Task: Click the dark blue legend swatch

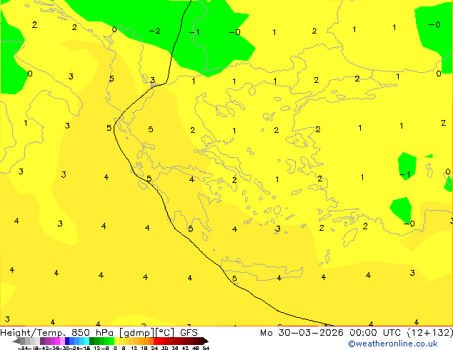Action: click(x=67, y=341)
